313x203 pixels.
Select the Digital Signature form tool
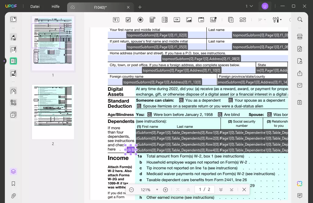tap(213, 19)
